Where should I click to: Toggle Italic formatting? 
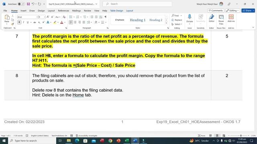[23, 22]
